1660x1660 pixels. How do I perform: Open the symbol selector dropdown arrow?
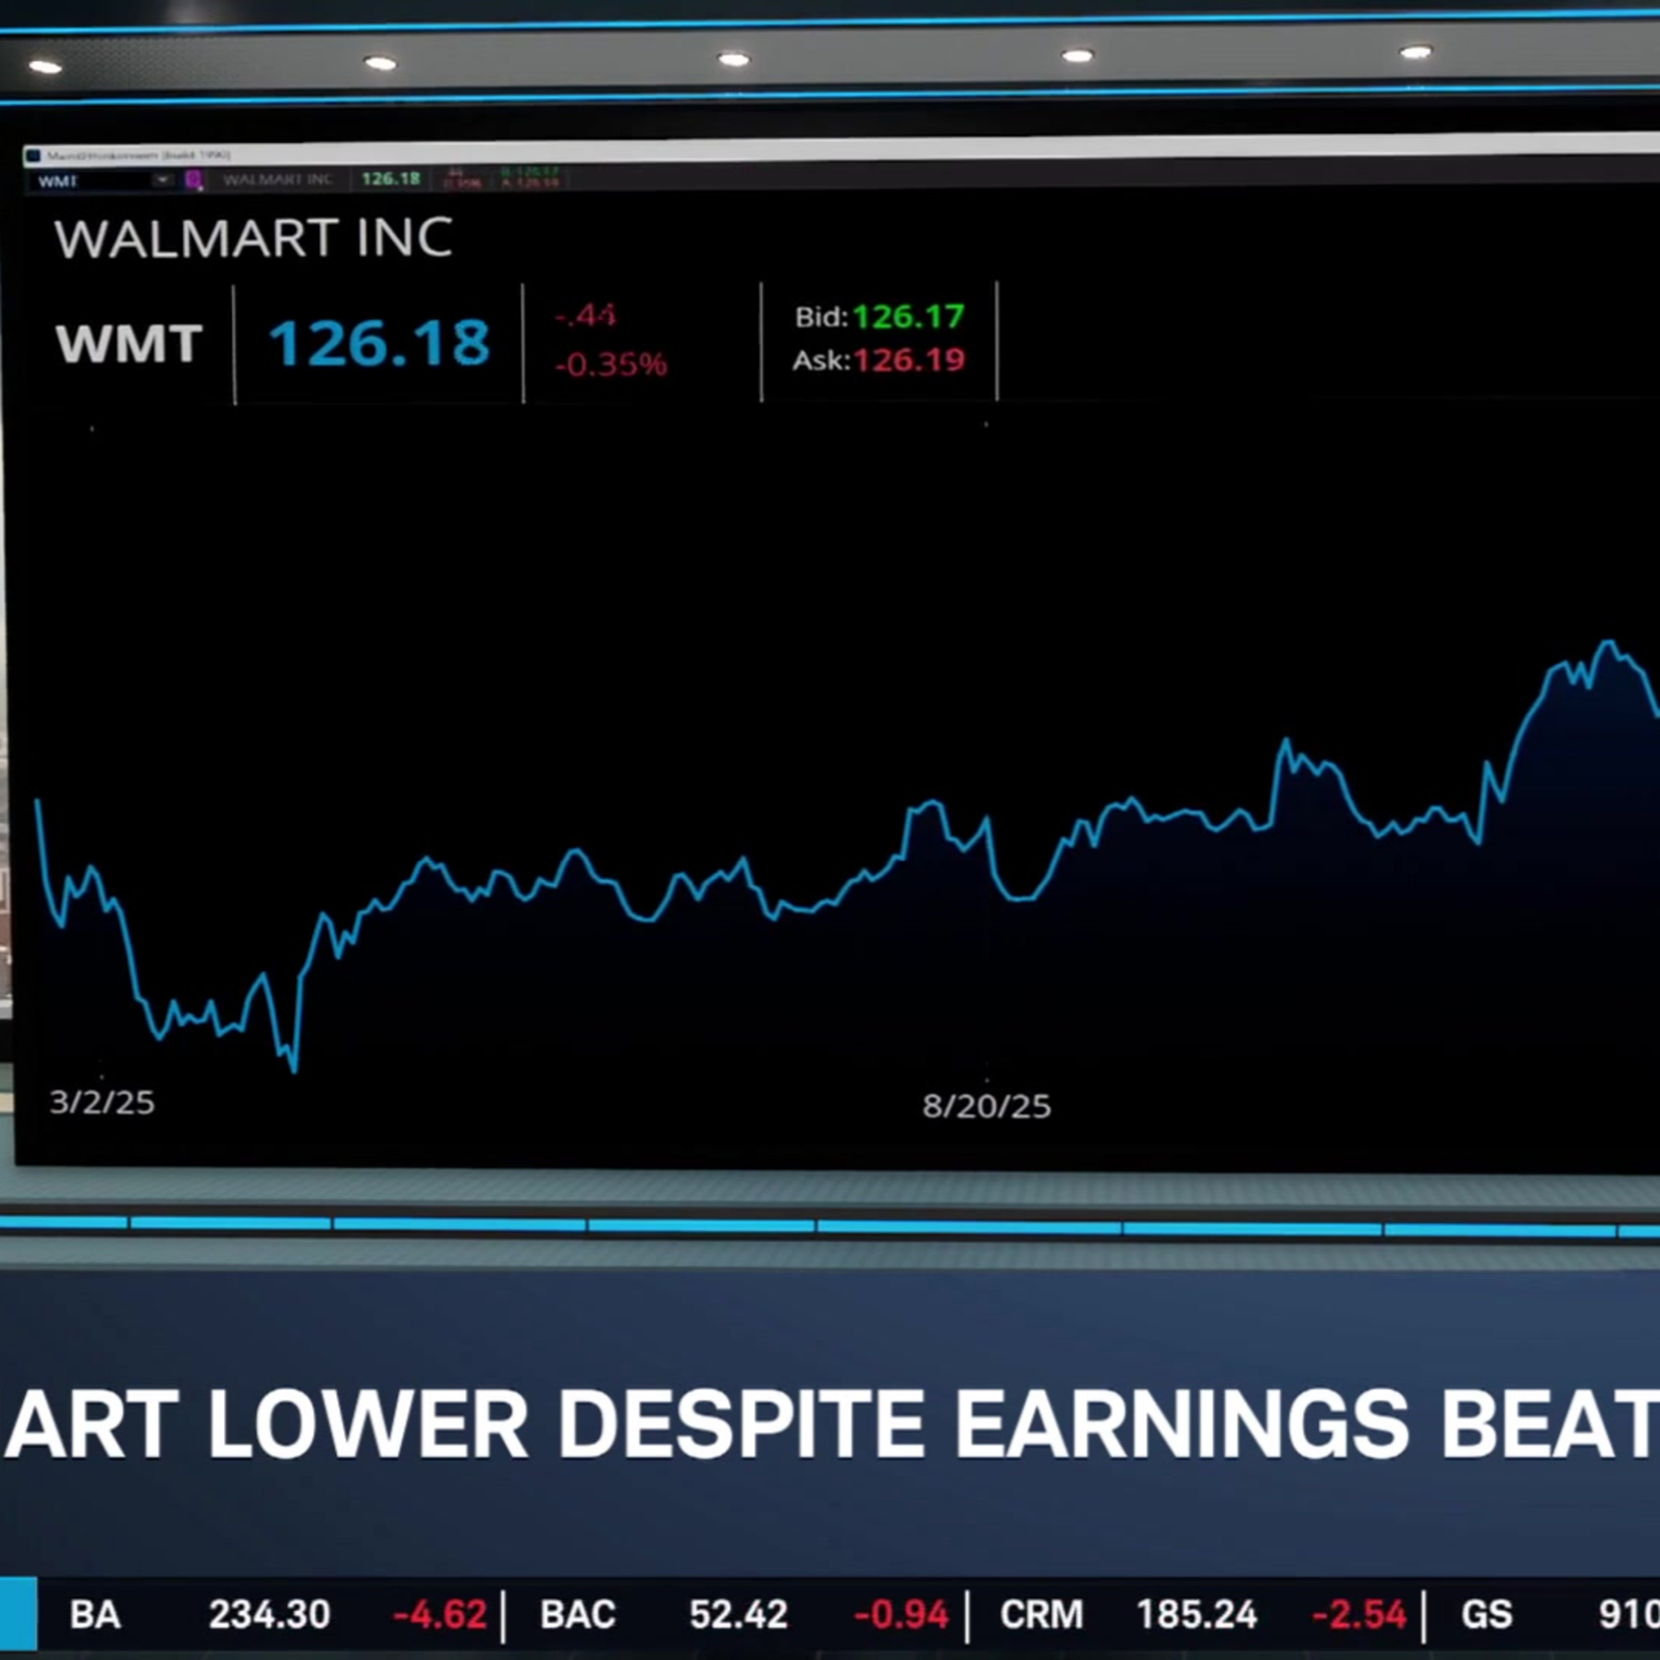[x=162, y=180]
